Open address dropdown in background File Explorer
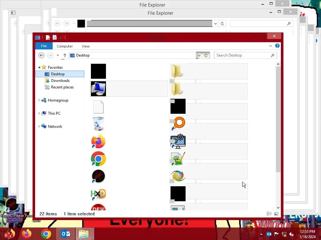321x240 pixels. pos(216,24)
